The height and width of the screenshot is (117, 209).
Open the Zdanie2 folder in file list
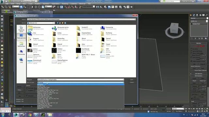pyautogui.click(x=109, y=39)
